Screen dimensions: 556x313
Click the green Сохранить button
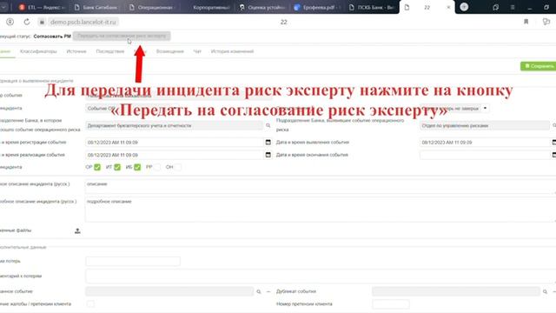tap(539, 66)
